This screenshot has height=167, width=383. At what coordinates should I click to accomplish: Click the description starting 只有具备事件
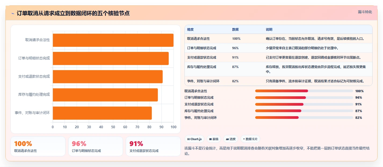315,81
